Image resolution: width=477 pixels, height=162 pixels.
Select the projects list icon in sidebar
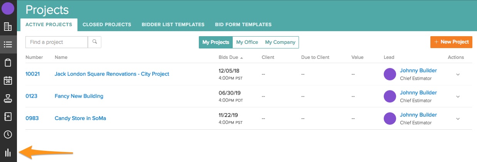[8, 44]
